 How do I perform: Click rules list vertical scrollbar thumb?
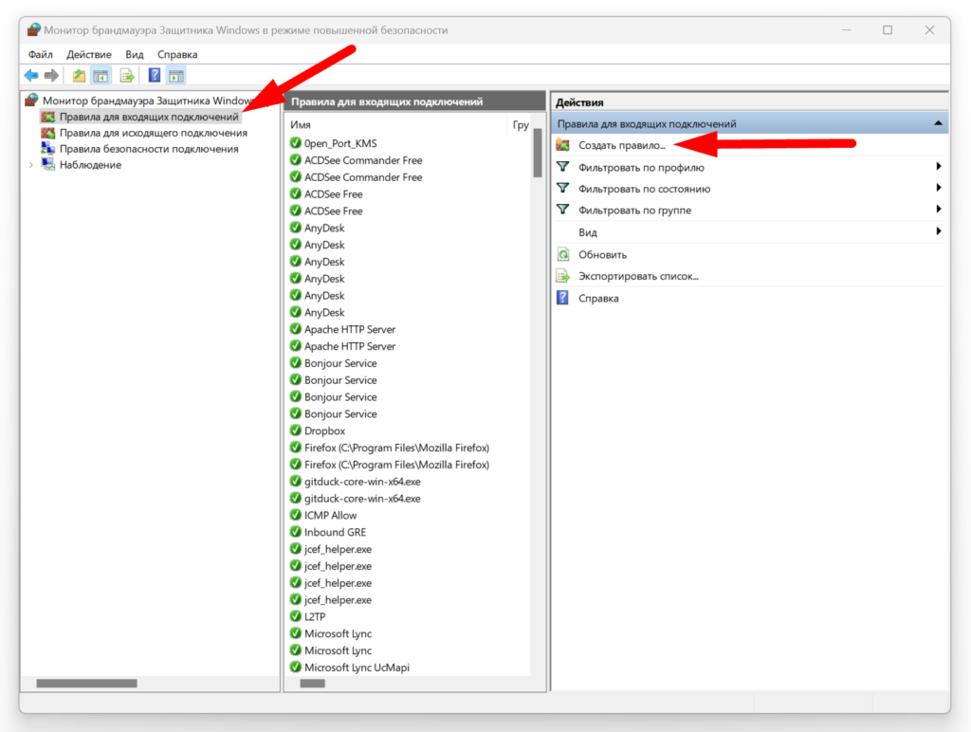coord(537,153)
